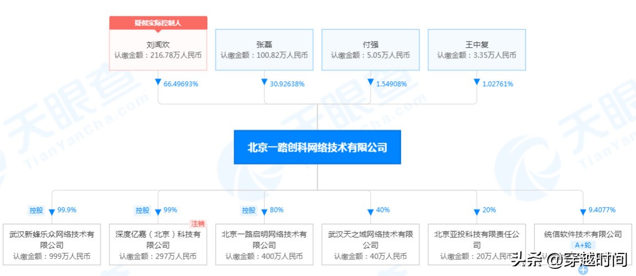The image size is (636, 276).
Task: Select 疑似实际控制人 red tag
Action: click(x=158, y=22)
